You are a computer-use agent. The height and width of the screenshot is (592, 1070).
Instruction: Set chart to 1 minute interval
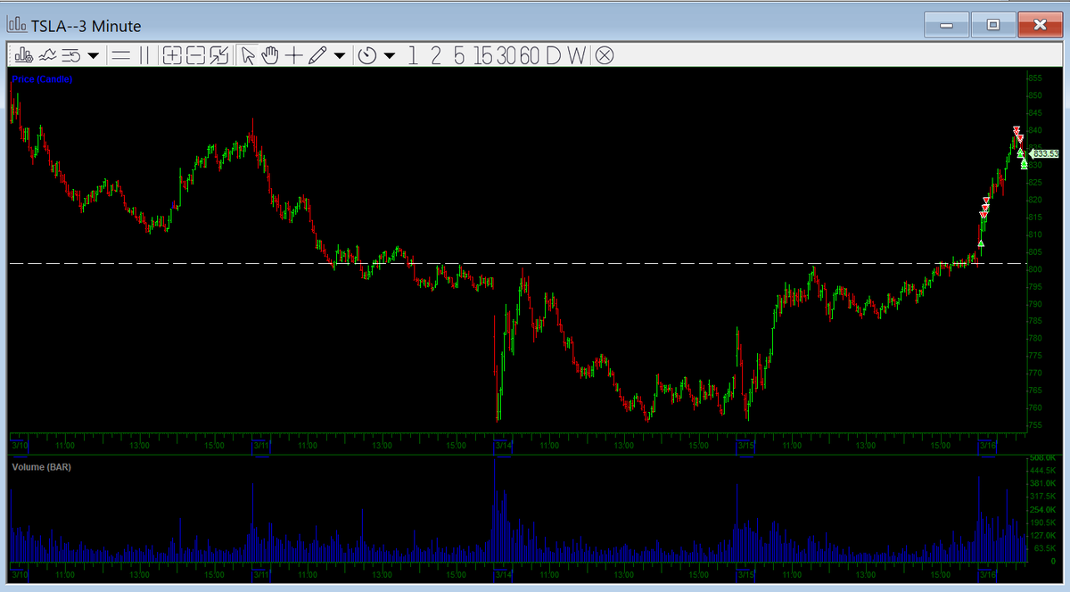point(413,56)
